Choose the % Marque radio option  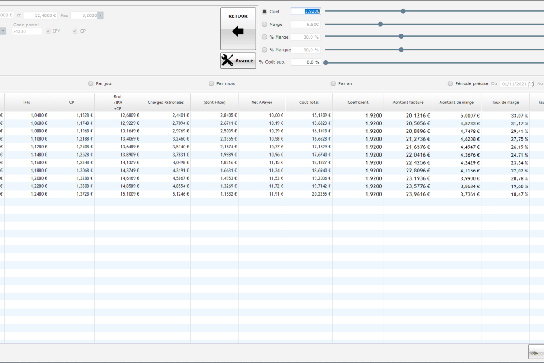265,50
